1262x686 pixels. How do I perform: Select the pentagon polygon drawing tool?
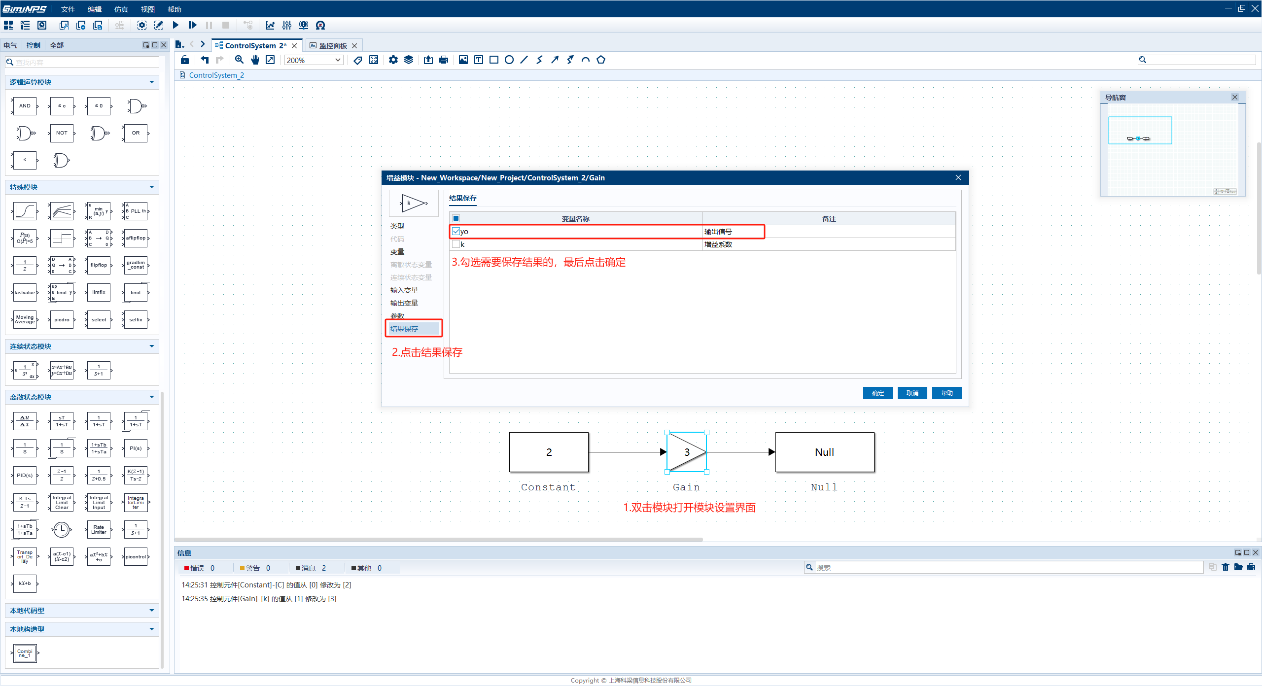pos(601,60)
